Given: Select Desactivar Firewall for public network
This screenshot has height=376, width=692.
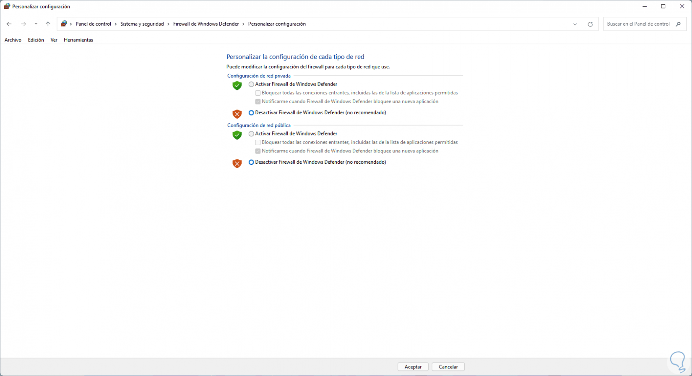Looking at the screenshot, I should 251,162.
